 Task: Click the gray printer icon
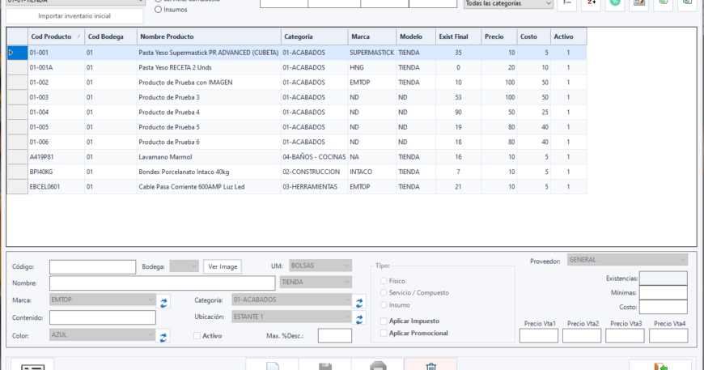tap(378, 365)
